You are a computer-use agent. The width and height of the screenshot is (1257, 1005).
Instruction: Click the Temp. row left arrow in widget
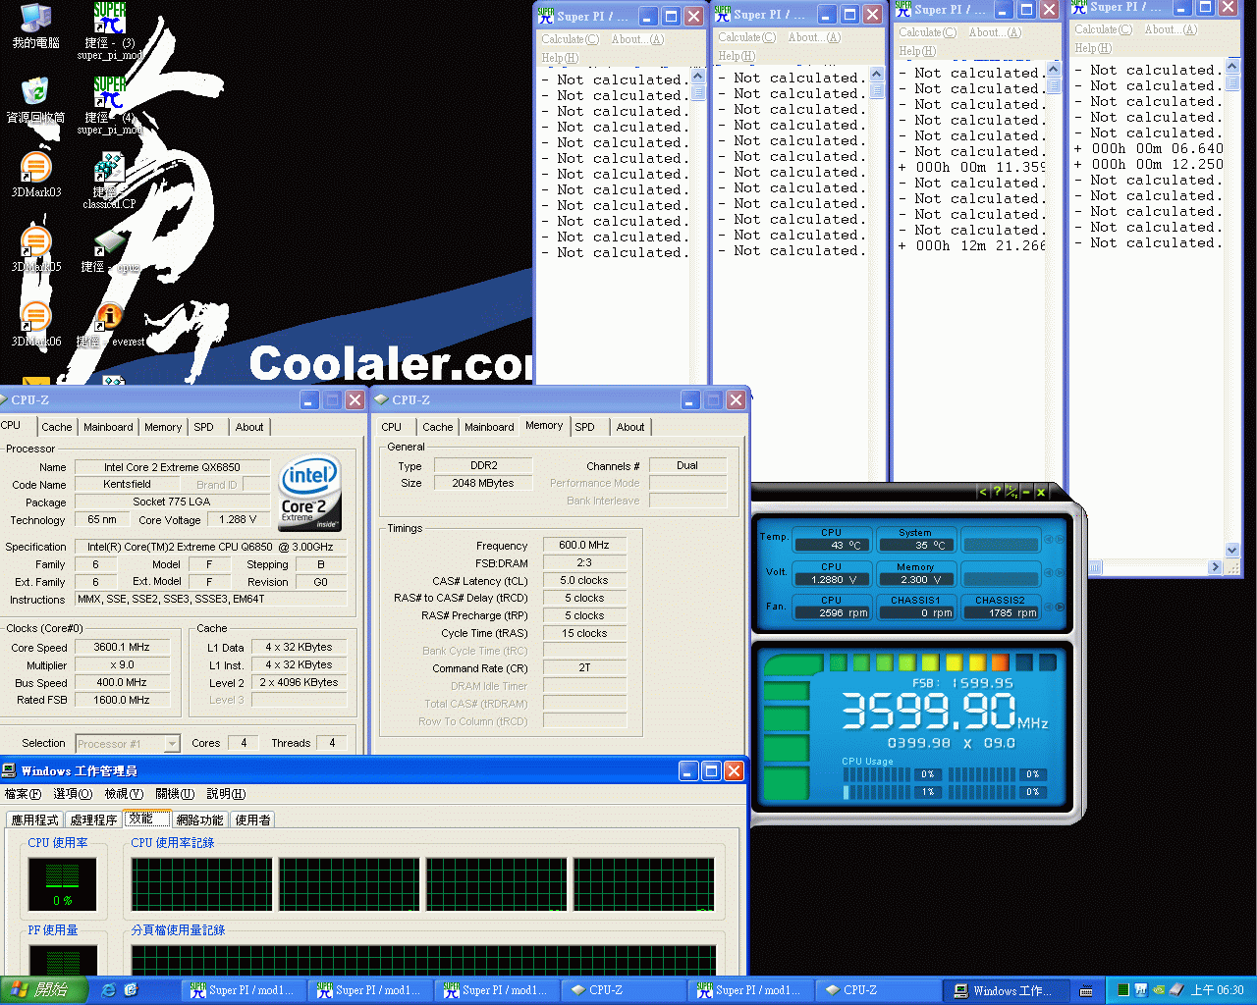tap(1049, 539)
